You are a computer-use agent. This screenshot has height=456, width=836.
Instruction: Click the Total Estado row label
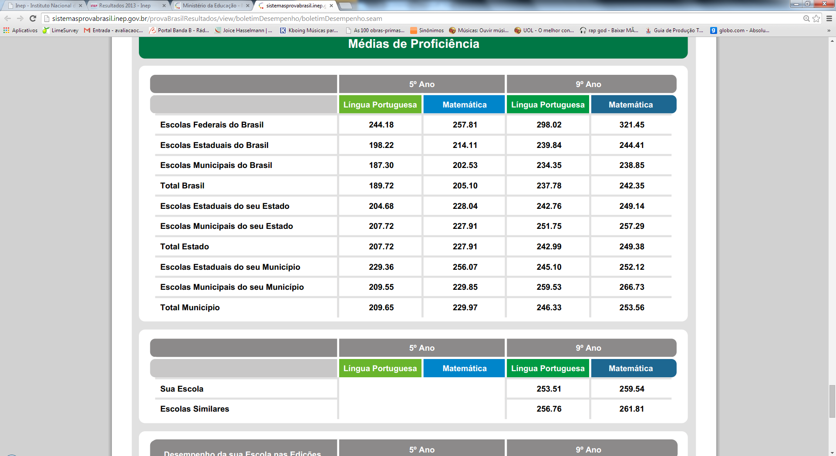[184, 247]
